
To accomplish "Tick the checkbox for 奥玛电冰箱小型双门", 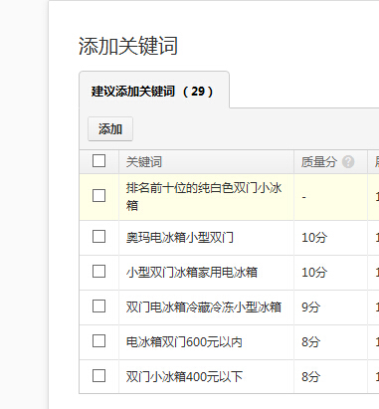I will (98, 237).
